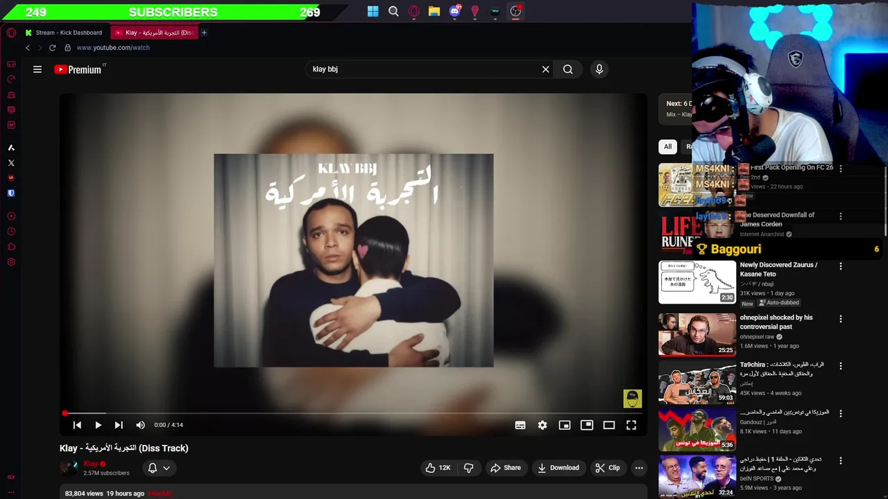888x499 pixels.
Task: Switch to Stream - Kick Dashboard tab
Action: click(x=64, y=33)
